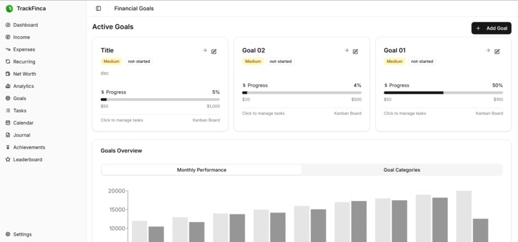
Task: Click the '50%' progress value
Action: click(497, 85)
